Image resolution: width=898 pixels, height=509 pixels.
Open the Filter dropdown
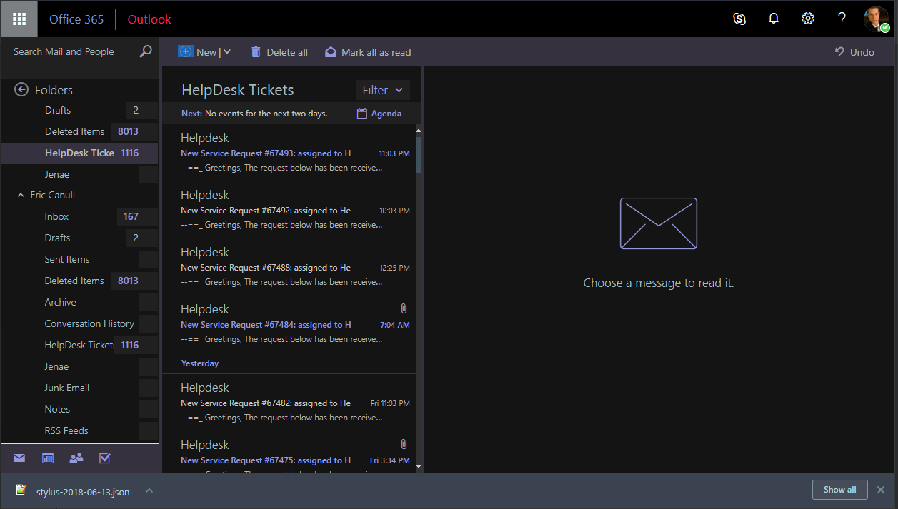tap(382, 90)
